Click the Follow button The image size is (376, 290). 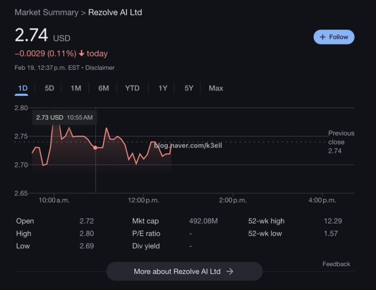(x=334, y=37)
